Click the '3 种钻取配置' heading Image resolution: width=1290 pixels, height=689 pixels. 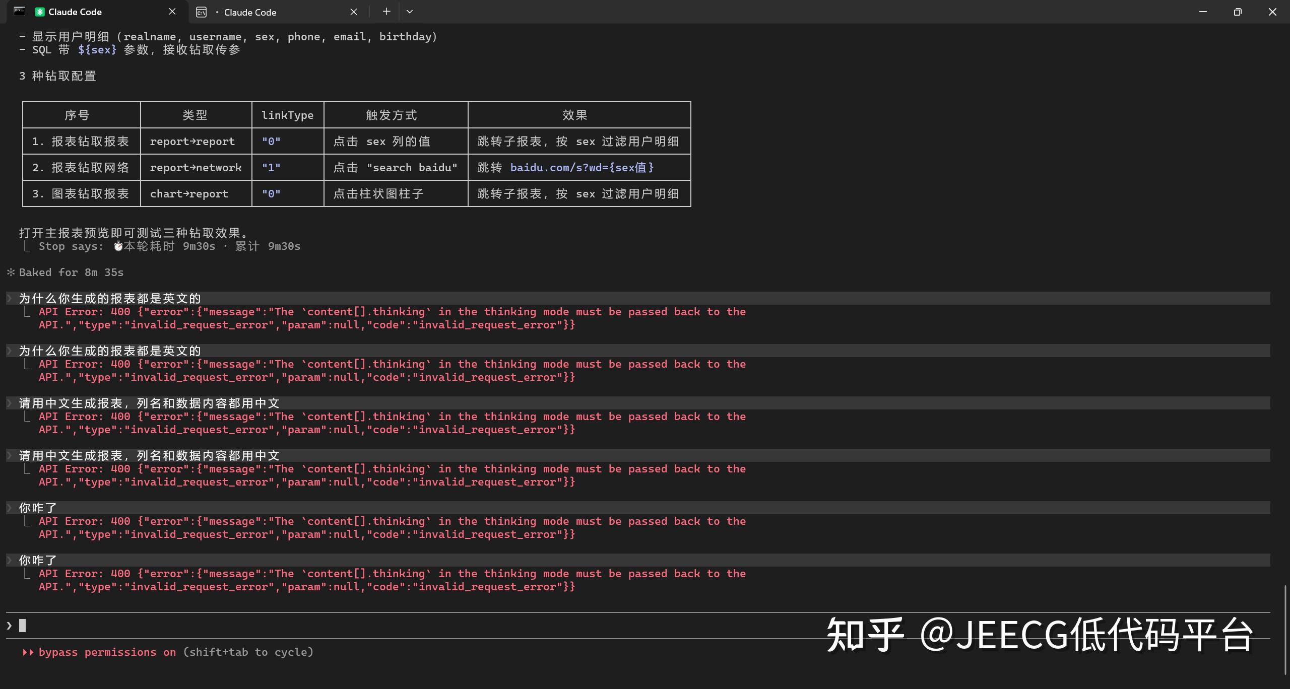click(57, 76)
